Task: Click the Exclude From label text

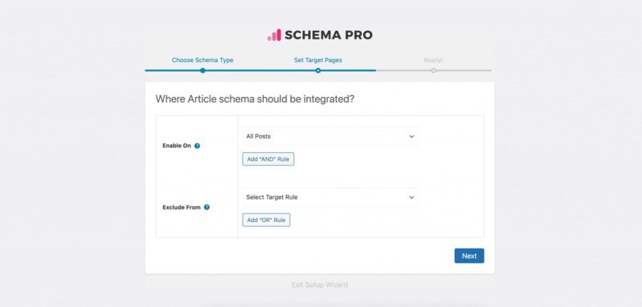Action: [x=181, y=207]
